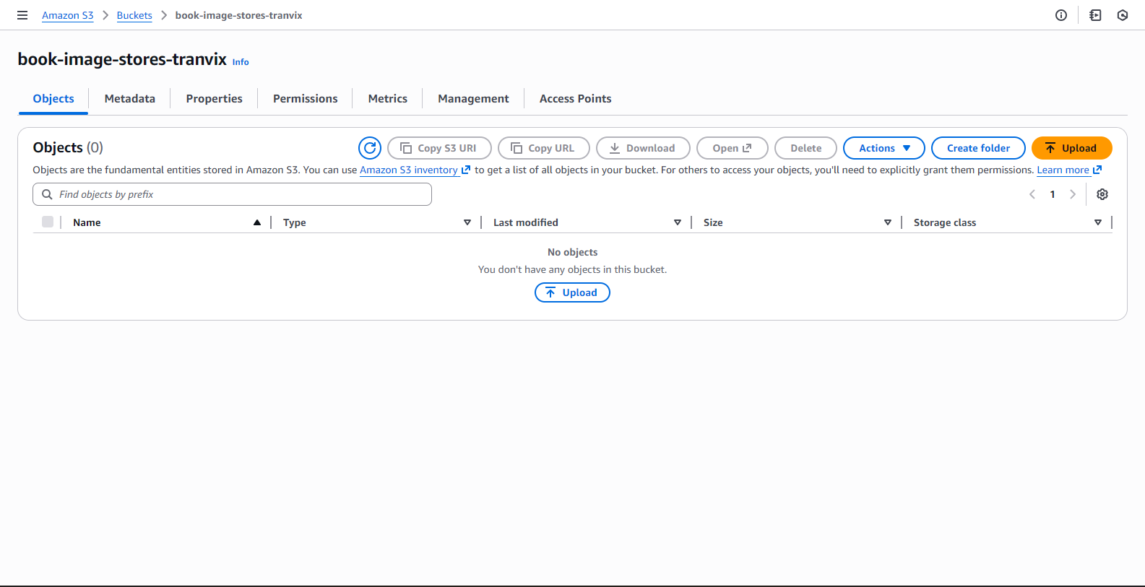
Task: Open the Permissions tab
Action: 306,99
